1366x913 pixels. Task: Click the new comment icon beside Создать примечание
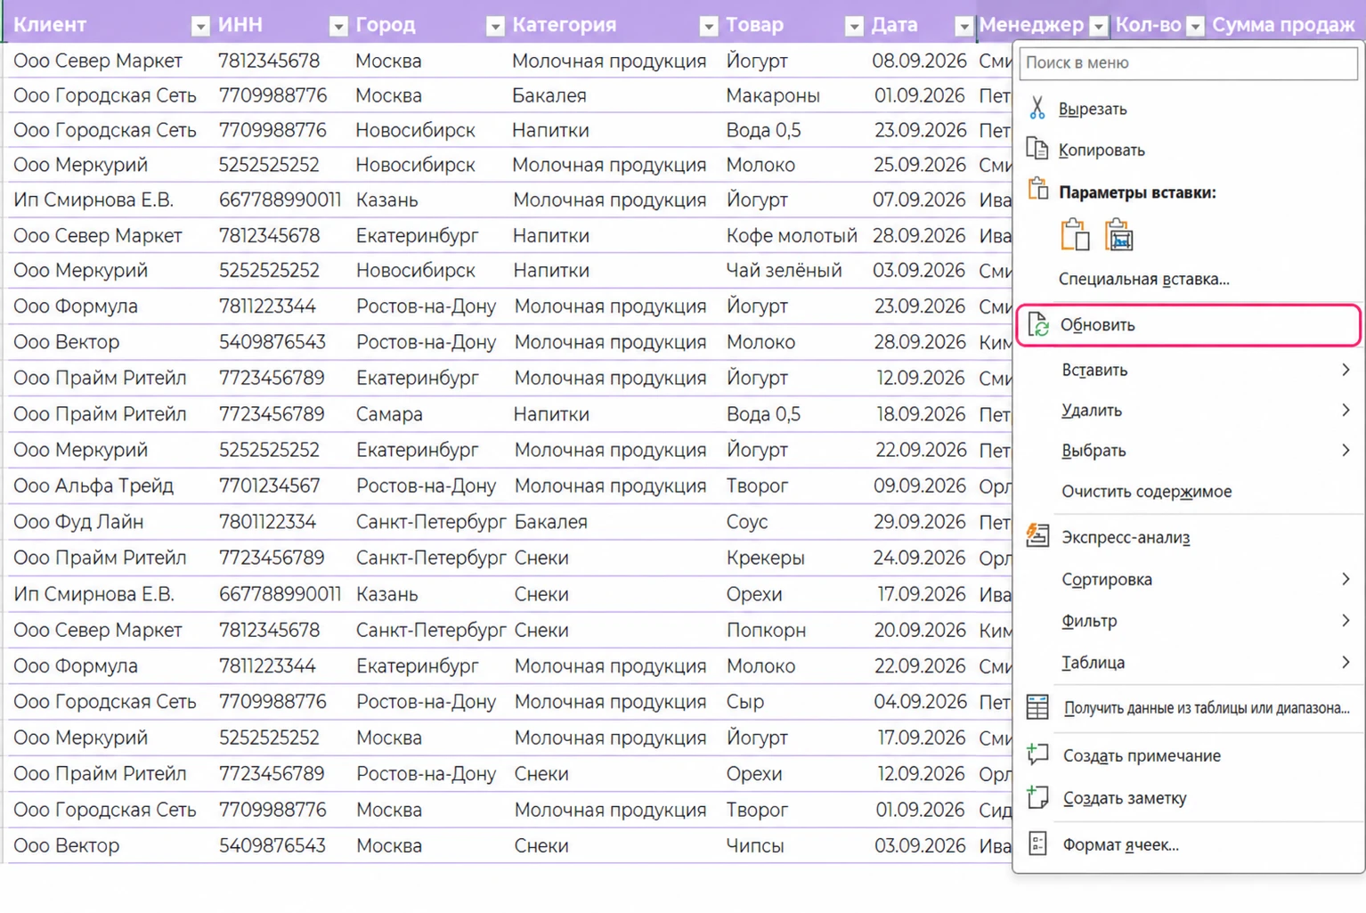pos(1037,754)
